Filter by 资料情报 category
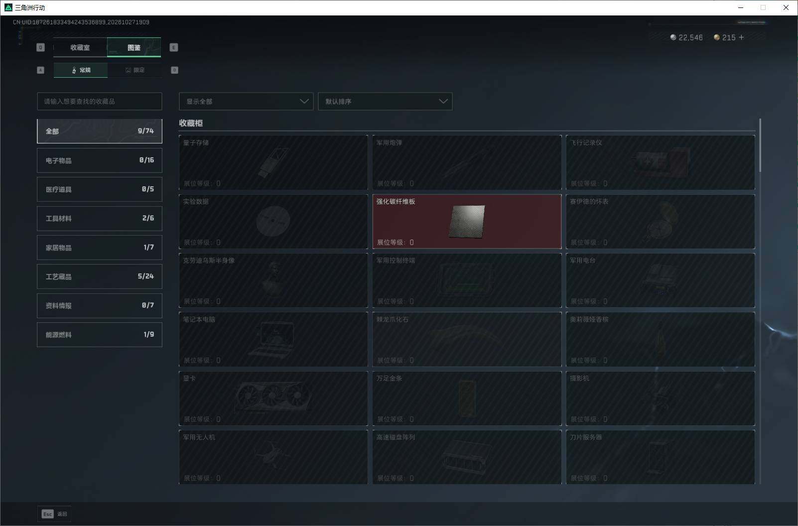 pyautogui.click(x=100, y=305)
